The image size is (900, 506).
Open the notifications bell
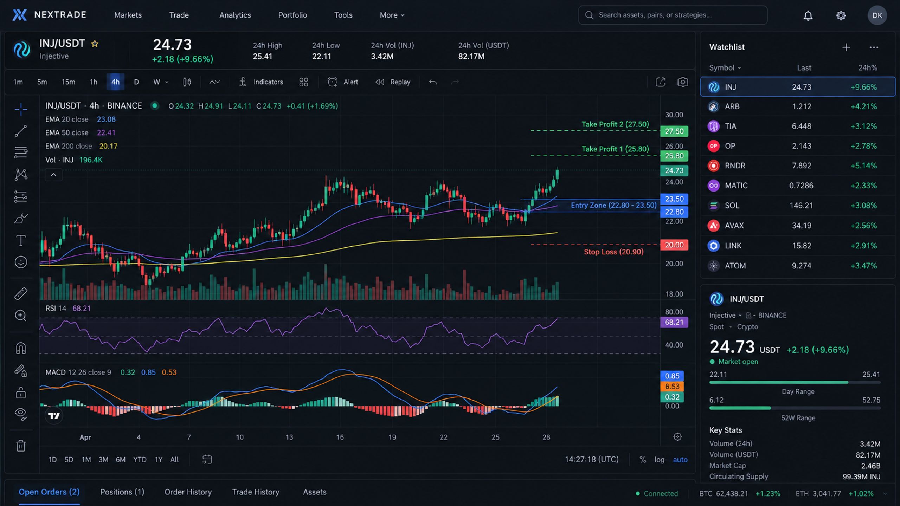tap(808, 15)
